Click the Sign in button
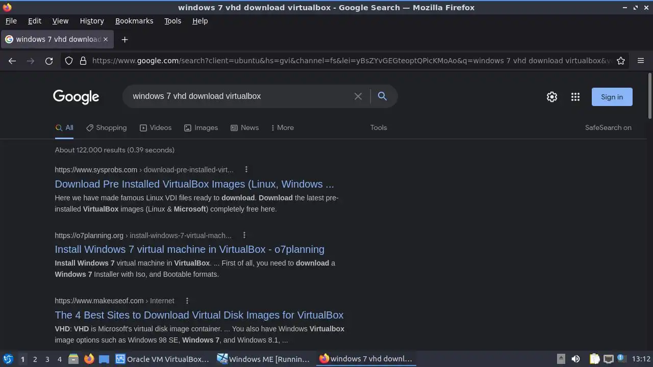The height and width of the screenshot is (367, 653). pyautogui.click(x=612, y=97)
